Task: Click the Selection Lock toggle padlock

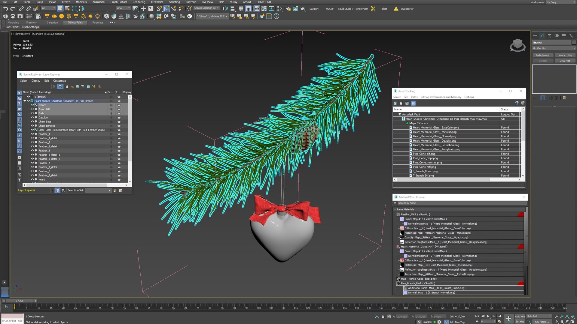Action: pos(383,316)
